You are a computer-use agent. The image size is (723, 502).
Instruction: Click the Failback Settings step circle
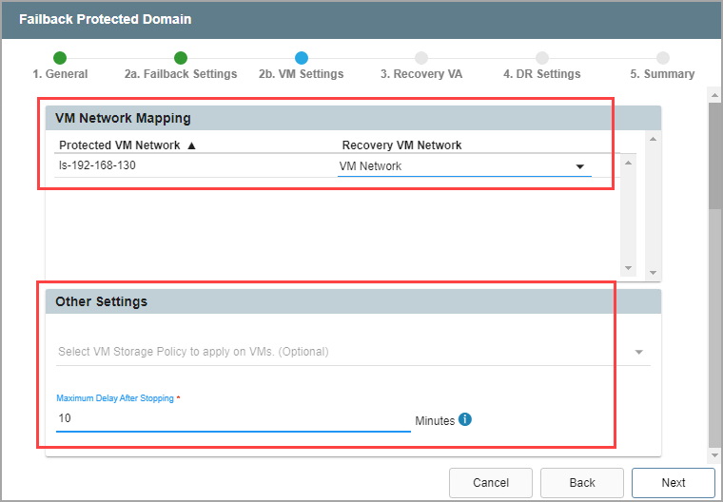(x=181, y=58)
